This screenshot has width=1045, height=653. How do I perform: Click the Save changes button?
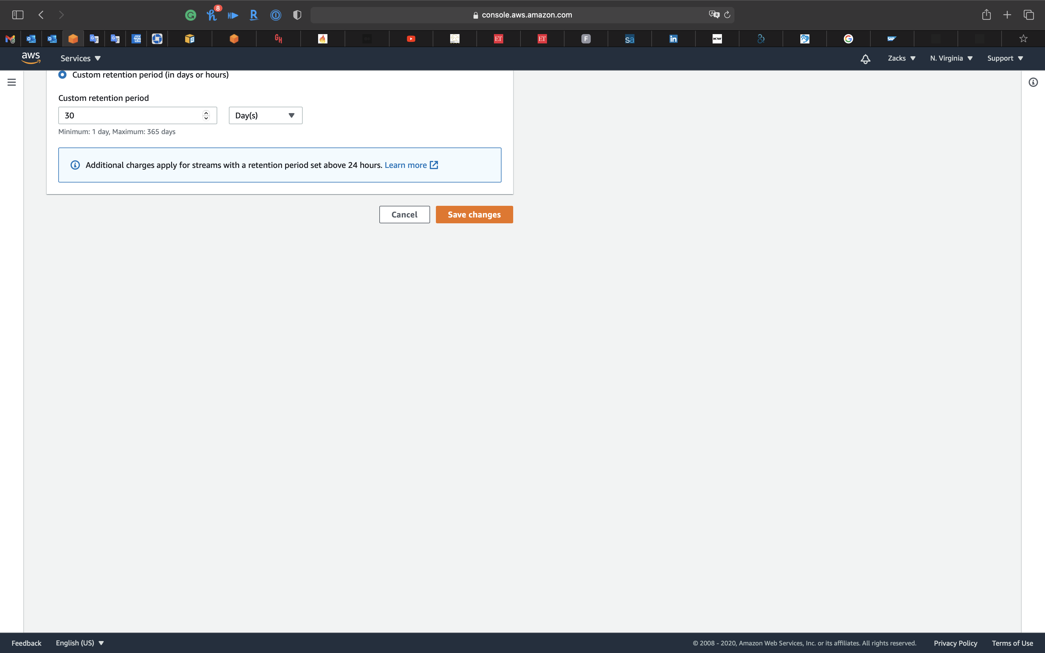pyautogui.click(x=474, y=215)
